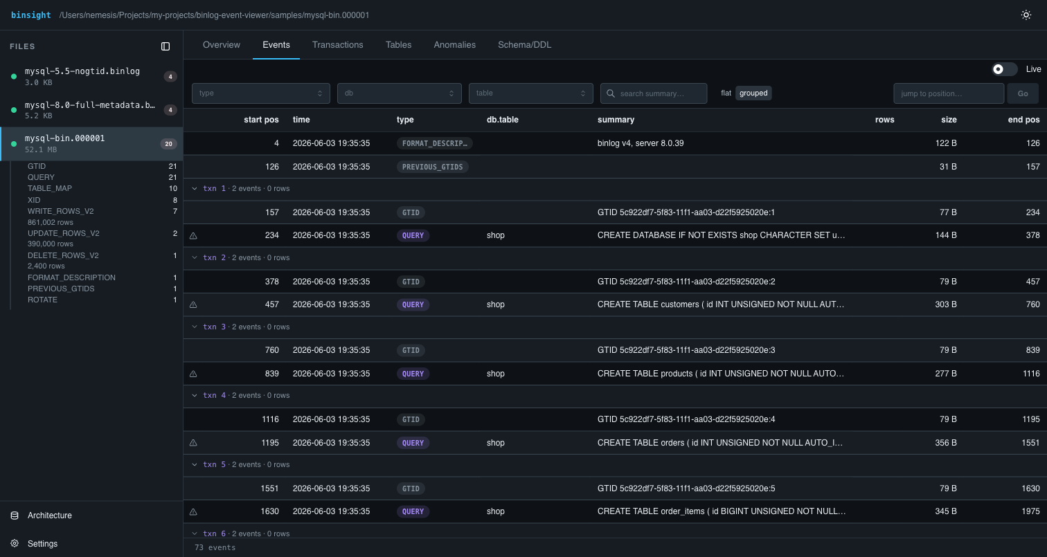Image resolution: width=1047 pixels, height=557 pixels.
Task: Collapse the txn 5 group
Action: pos(194,465)
